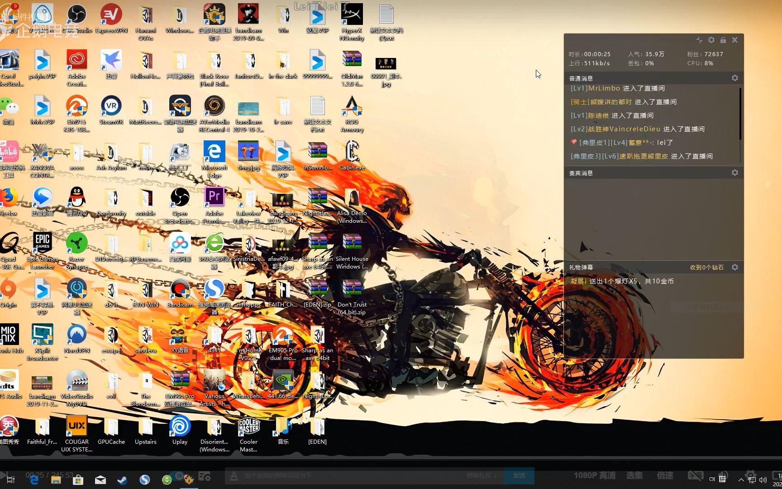Open 搜狗高速浏览器 desktop icon
Screen dimensions: 782x489
pyautogui.click(x=215, y=296)
